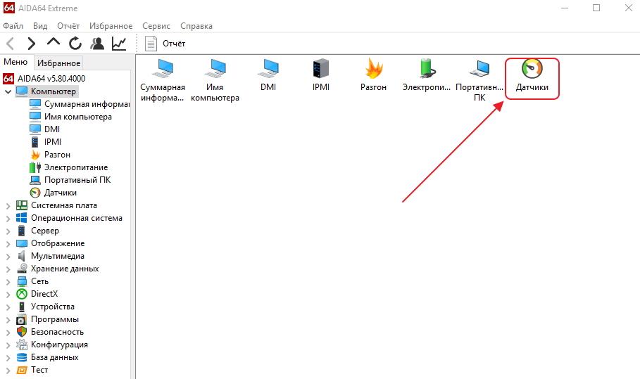
Task: Expand the DirectX branch
Action: click(x=8, y=294)
